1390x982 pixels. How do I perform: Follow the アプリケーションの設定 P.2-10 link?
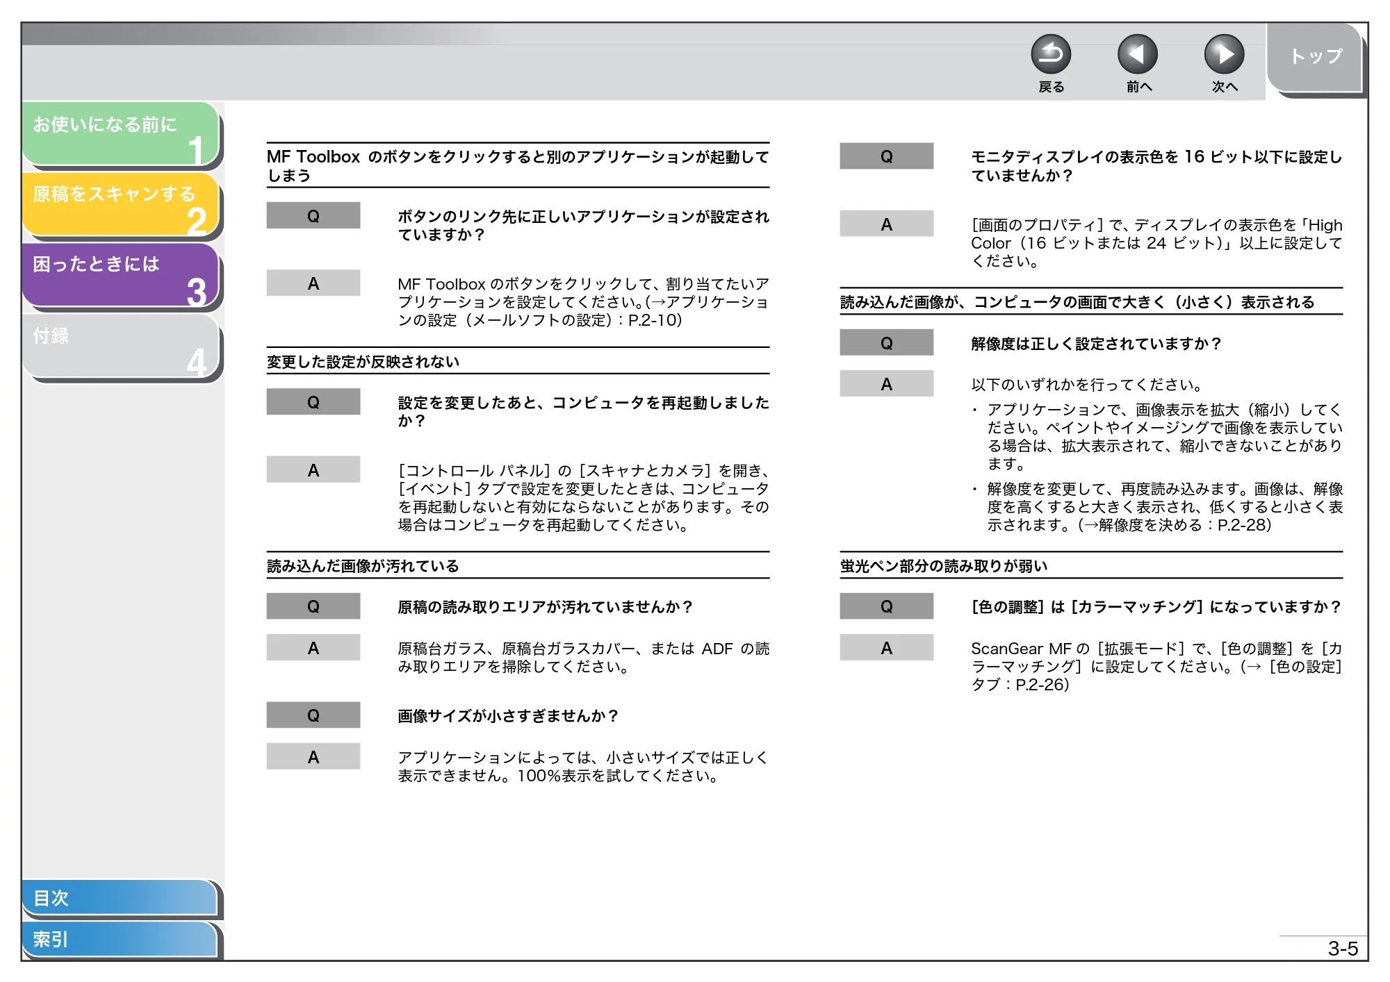coord(584,311)
